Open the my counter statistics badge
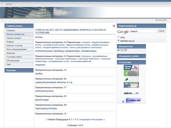Image resolution: width=171 pixels, height=128 pixels. coord(131,85)
